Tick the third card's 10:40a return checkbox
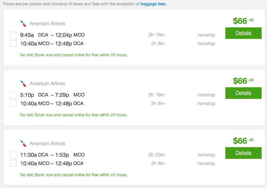Image resolution: width=267 pixels, height=188 pixels. 13,163
